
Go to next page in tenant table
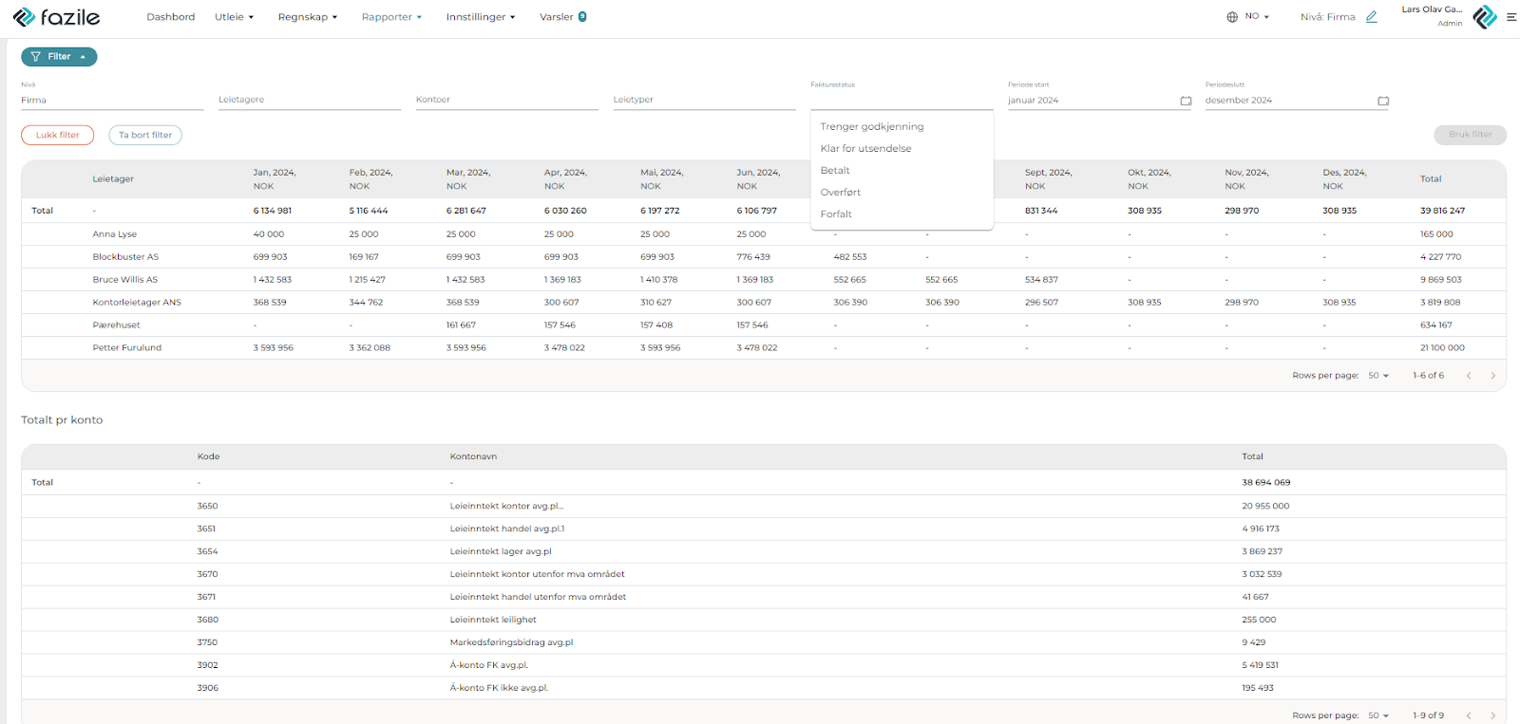point(1492,376)
